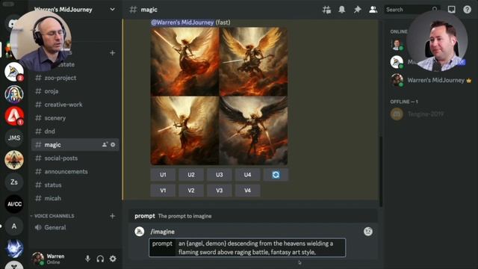Open the Help question mark icon
The width and height of the screenshot is (478, 269).
[467, 10]
